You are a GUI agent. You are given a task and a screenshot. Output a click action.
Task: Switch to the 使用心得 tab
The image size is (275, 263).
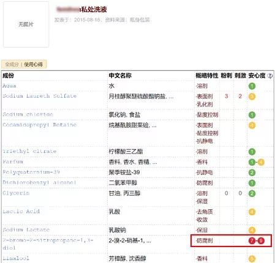33,64
